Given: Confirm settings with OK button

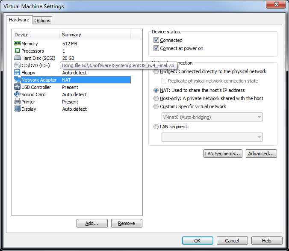Looking at the screenshot, I should (x=198, y=241).
